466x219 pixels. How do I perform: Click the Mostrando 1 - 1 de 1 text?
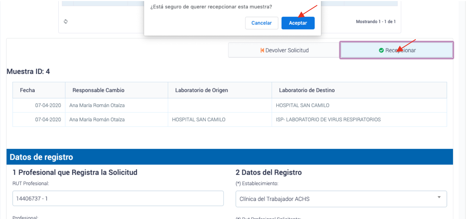[376, 22]
